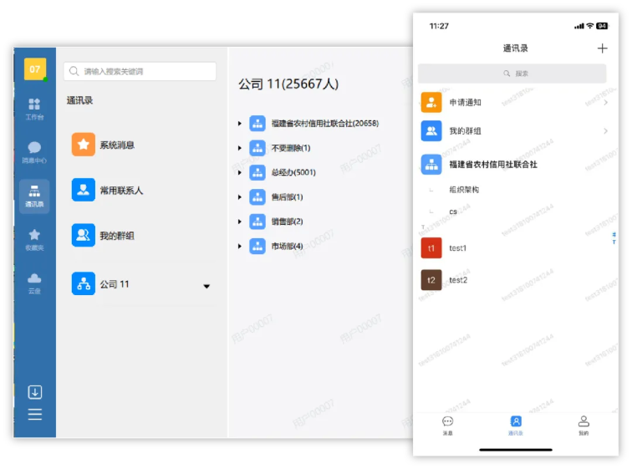Open 常用联系人 frequent contacts

[120, 190]
